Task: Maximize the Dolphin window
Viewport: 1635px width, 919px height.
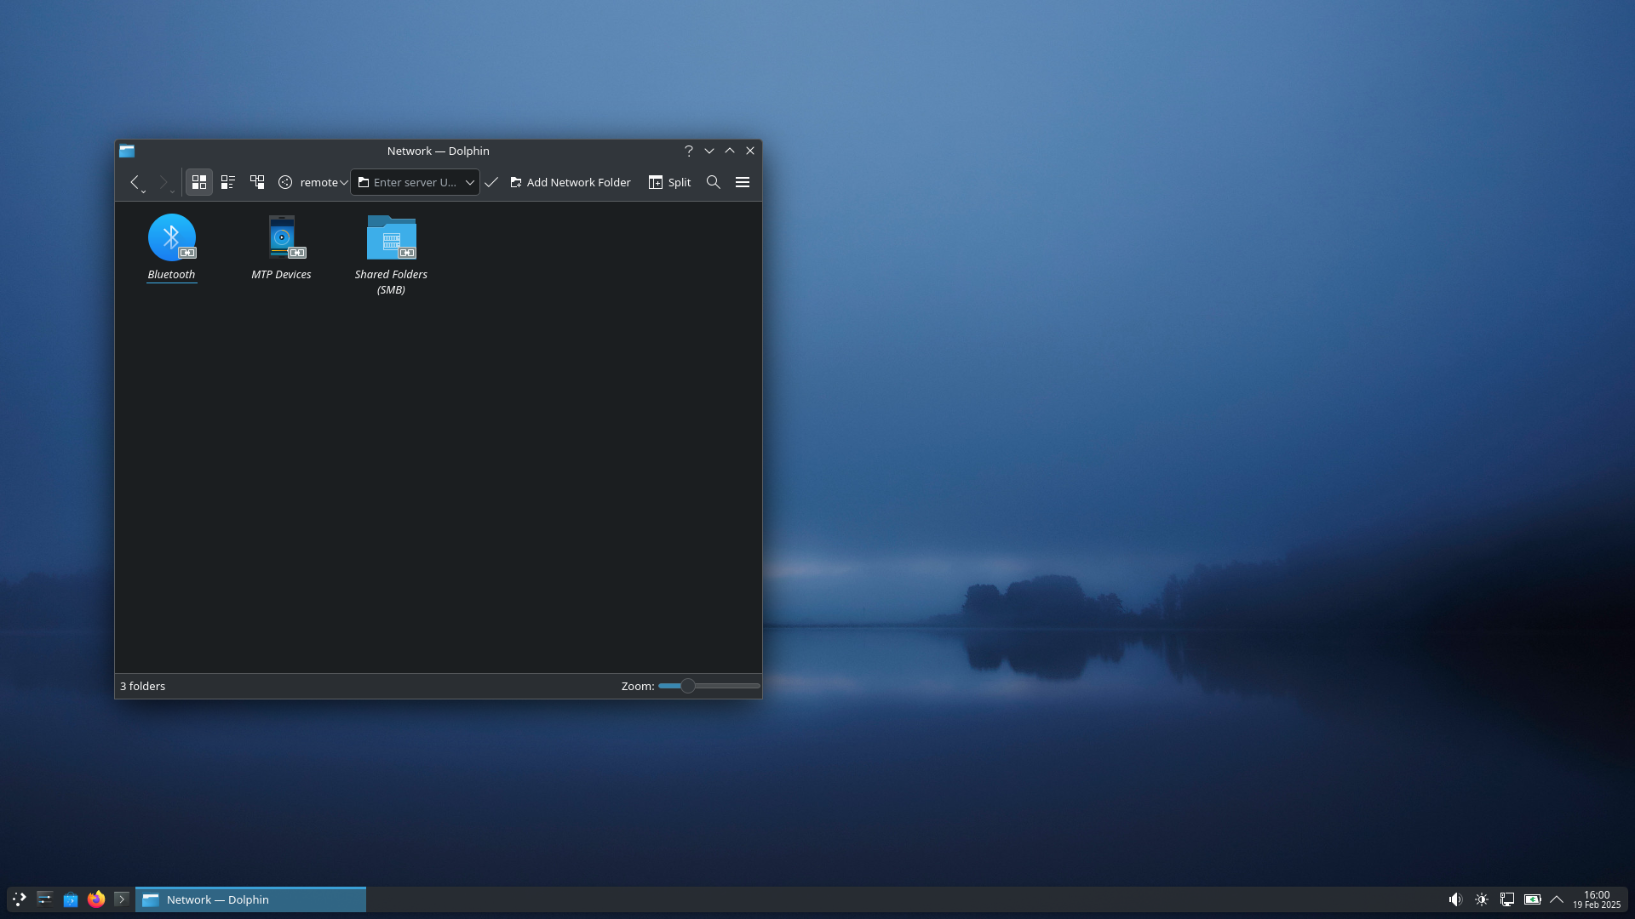Action: (730, 151)
